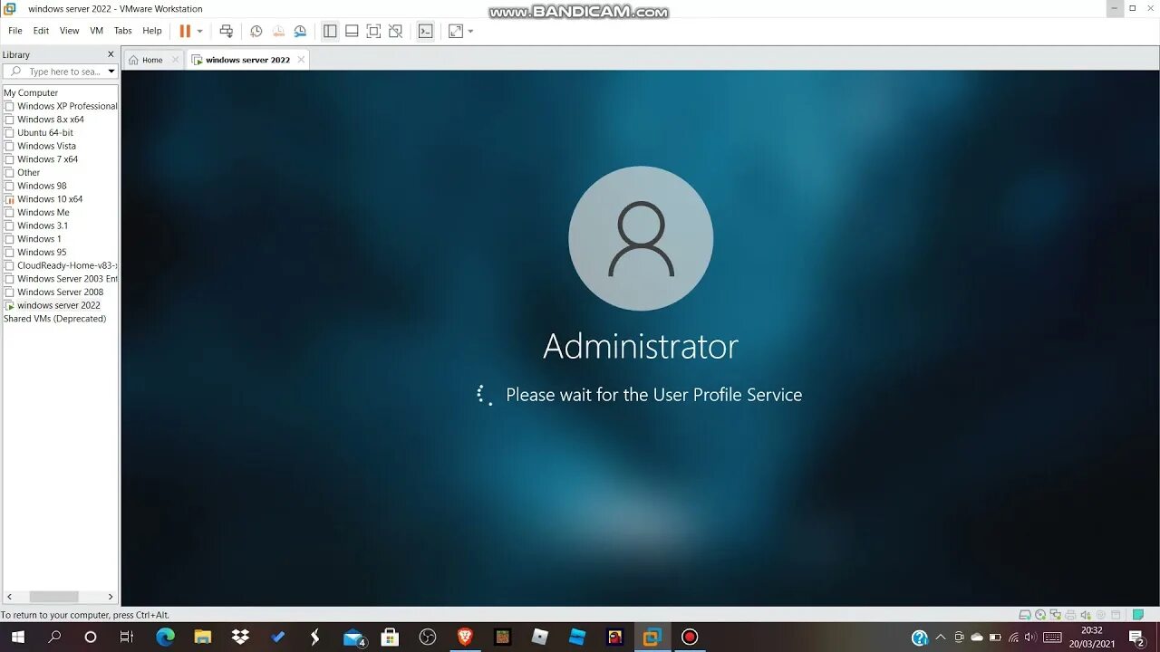Screen dimensions: 1160x652
Task: Open the taskbar Search icon
Action: (x=54, y=637)
